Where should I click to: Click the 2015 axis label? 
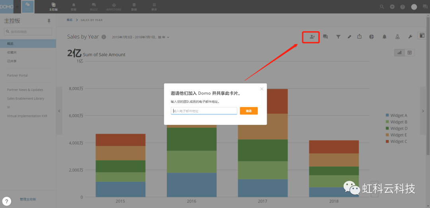[120, 201]
